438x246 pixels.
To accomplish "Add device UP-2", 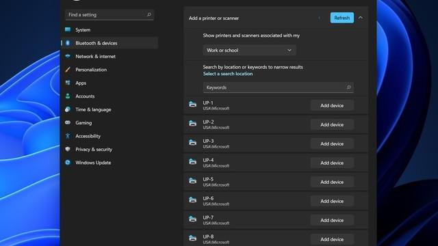I will [332, 124].
